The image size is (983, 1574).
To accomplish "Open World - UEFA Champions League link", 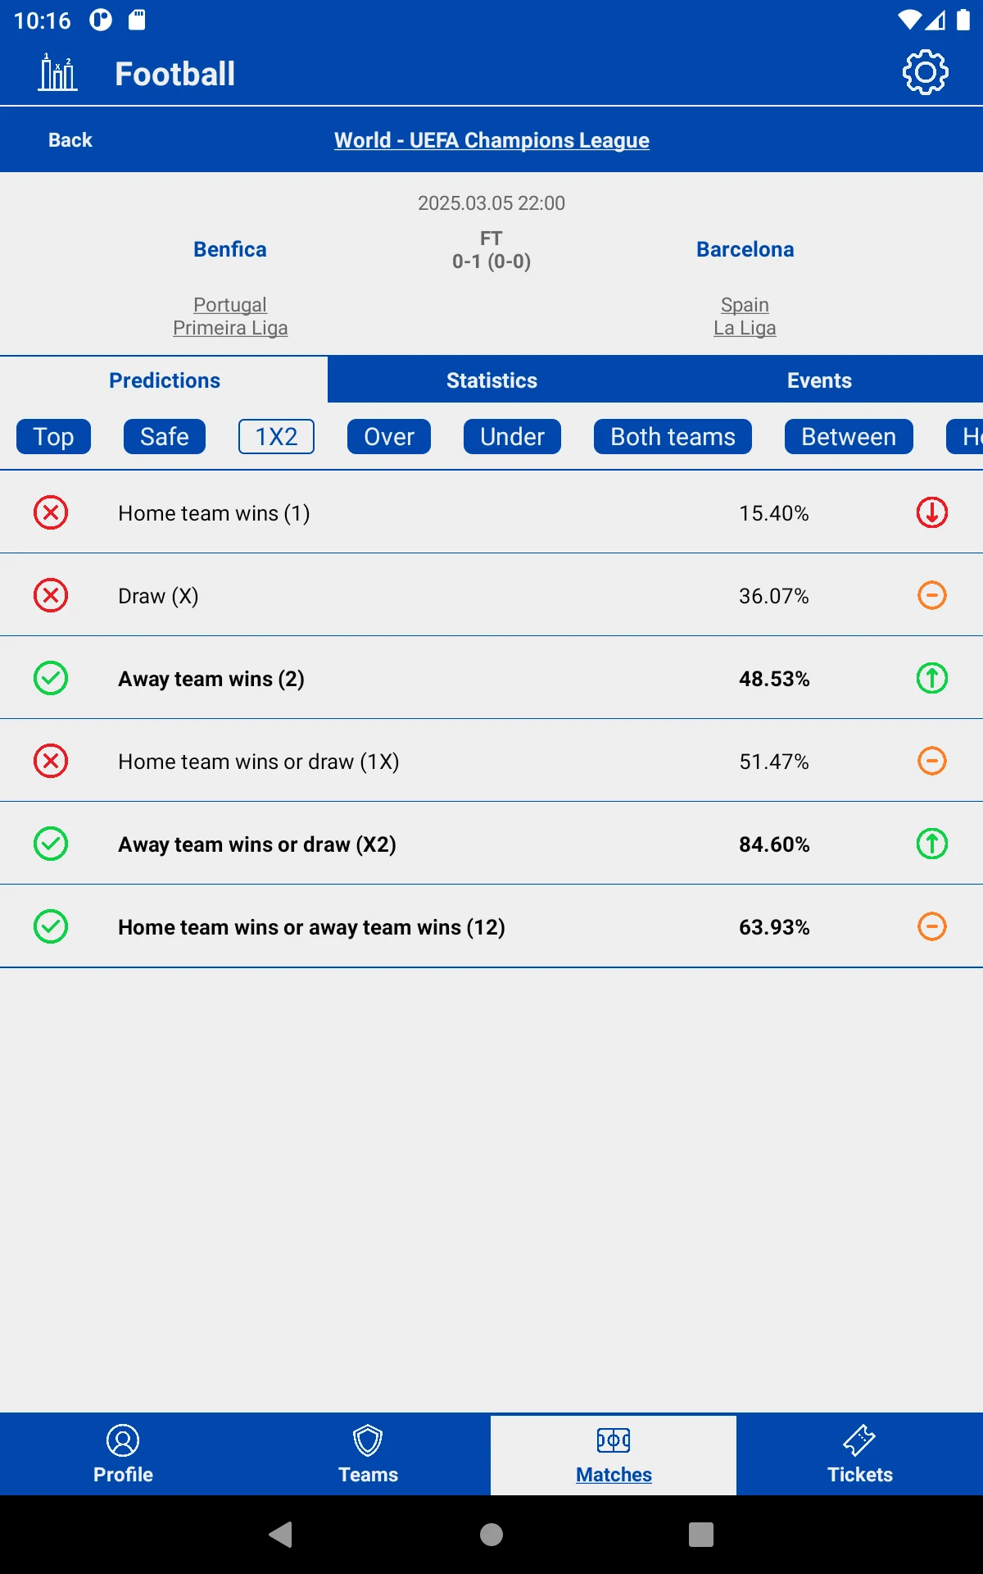I will point(491,140).
